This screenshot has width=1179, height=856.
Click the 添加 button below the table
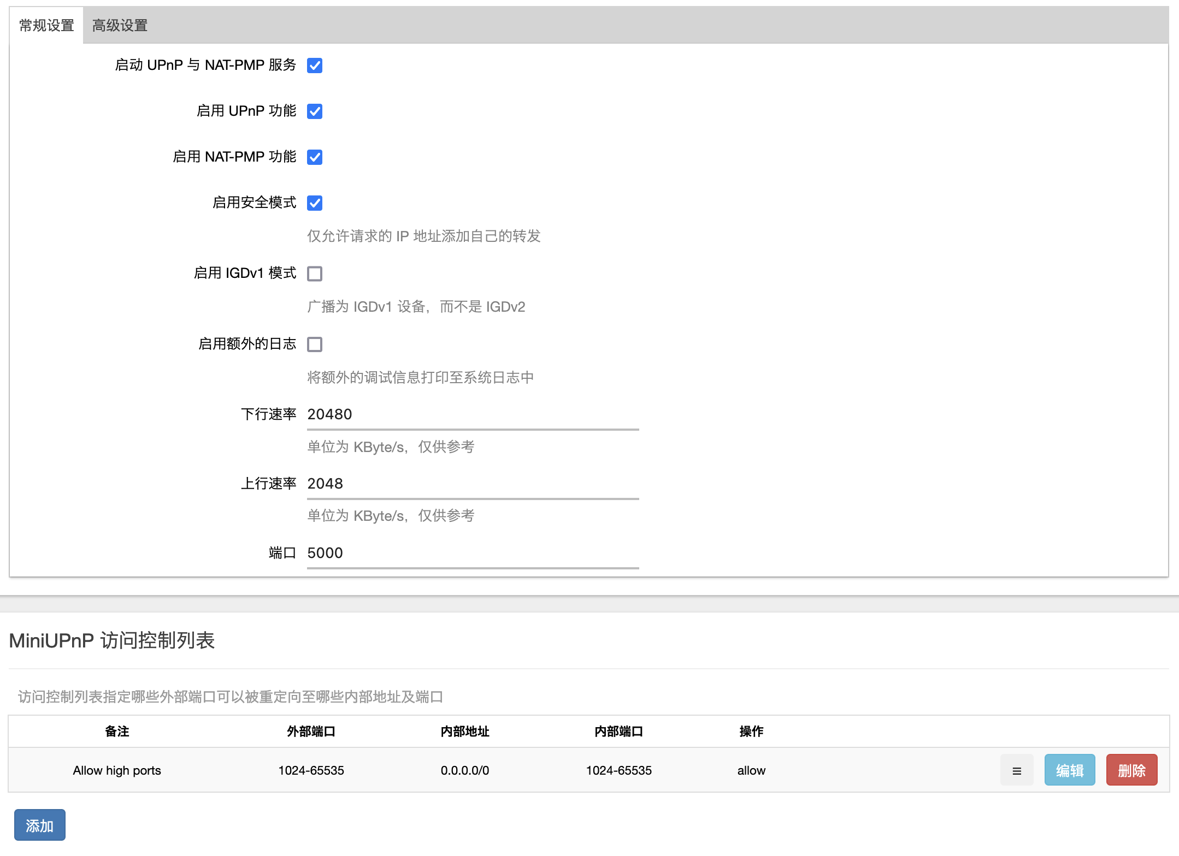click(x=40, y=825)
